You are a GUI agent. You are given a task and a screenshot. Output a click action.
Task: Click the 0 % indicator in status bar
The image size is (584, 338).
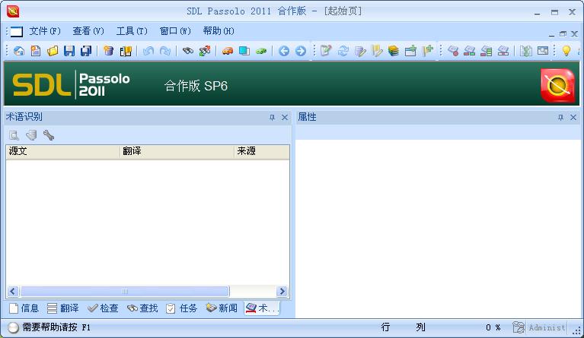coord(493,327)
